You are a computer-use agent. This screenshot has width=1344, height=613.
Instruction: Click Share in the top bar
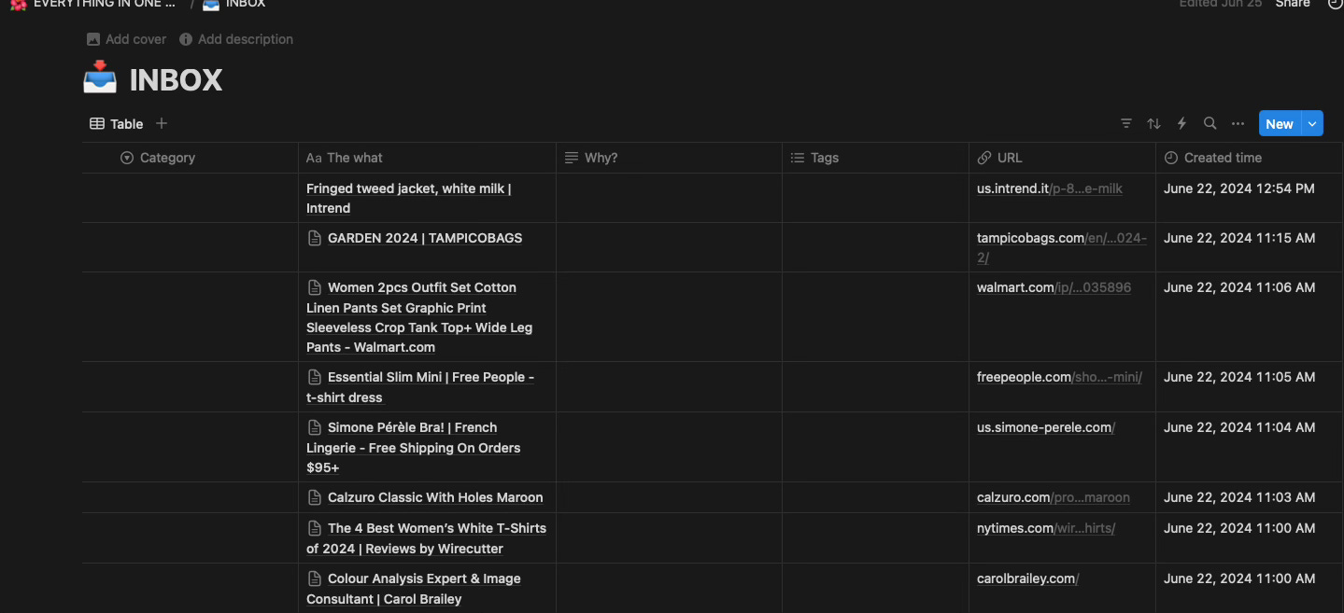pos(1293,4)
